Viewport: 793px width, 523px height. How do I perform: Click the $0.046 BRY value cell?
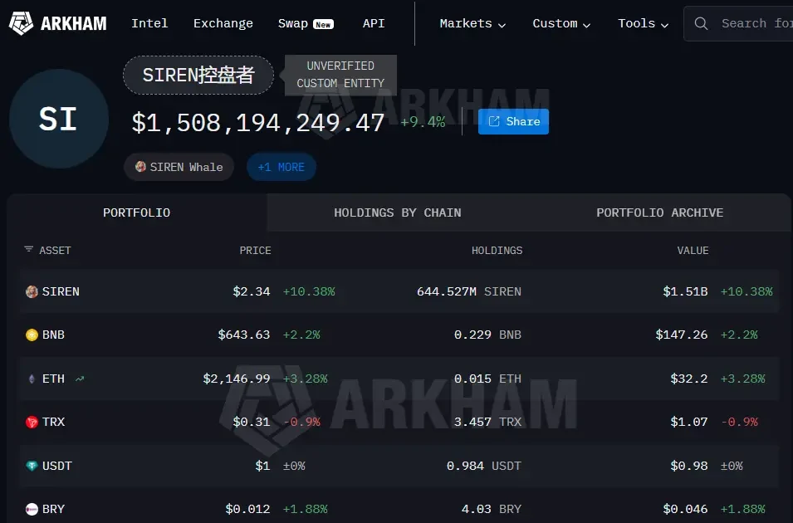coord(685,509)
